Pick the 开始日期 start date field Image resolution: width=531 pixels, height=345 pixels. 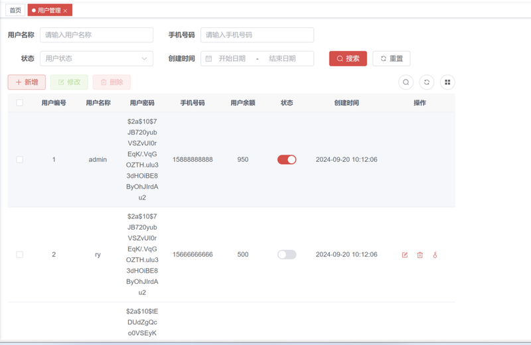[x=232, y=58]
